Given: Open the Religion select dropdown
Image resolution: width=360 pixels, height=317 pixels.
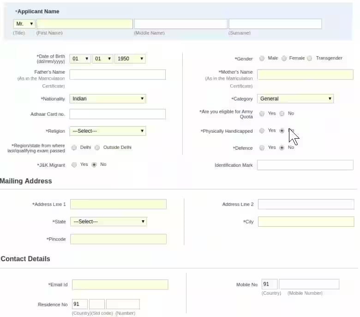Looking at the screenshot, I should pos(108,131).
